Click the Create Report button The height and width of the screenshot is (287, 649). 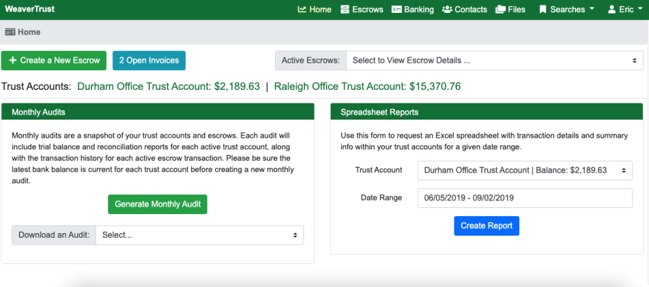point(486,226)
